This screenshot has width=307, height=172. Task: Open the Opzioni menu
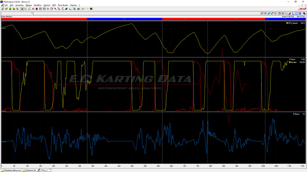click(x=47, y=5)
